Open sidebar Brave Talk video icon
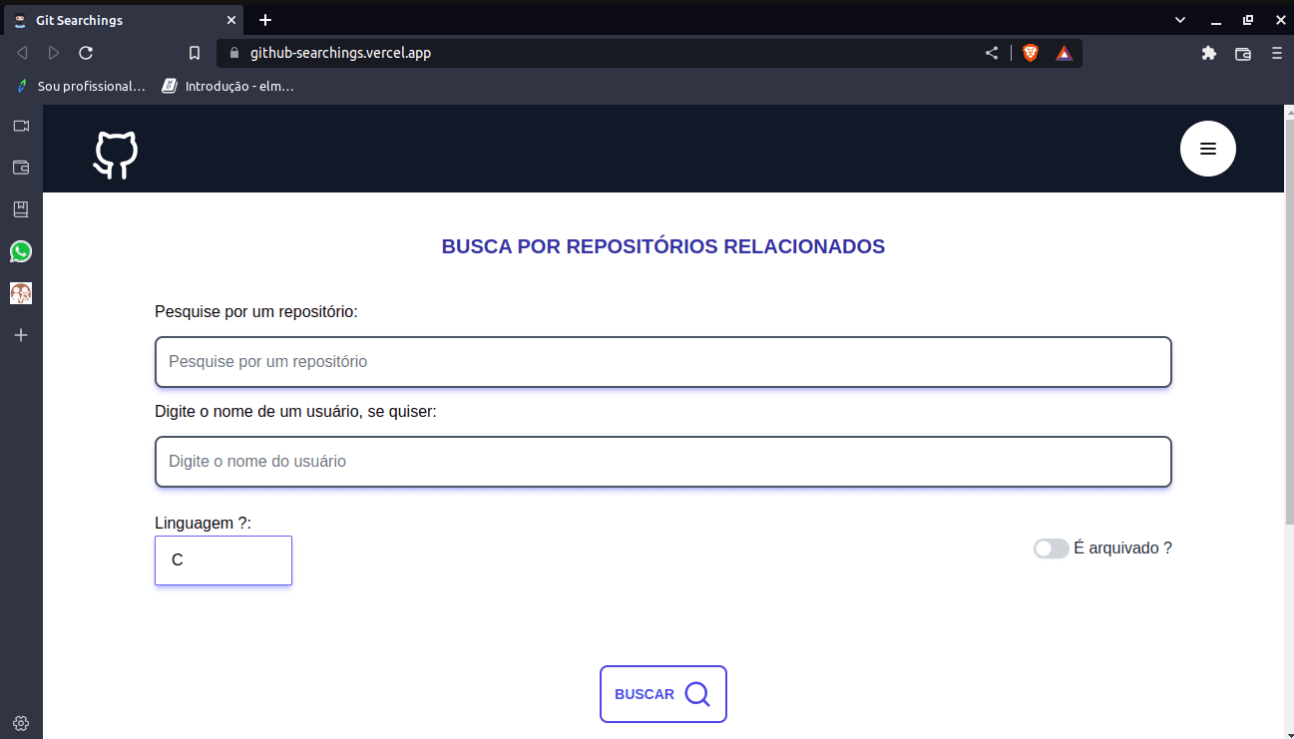The width and height of the screenshot is (1294, 739). [21, 126]
